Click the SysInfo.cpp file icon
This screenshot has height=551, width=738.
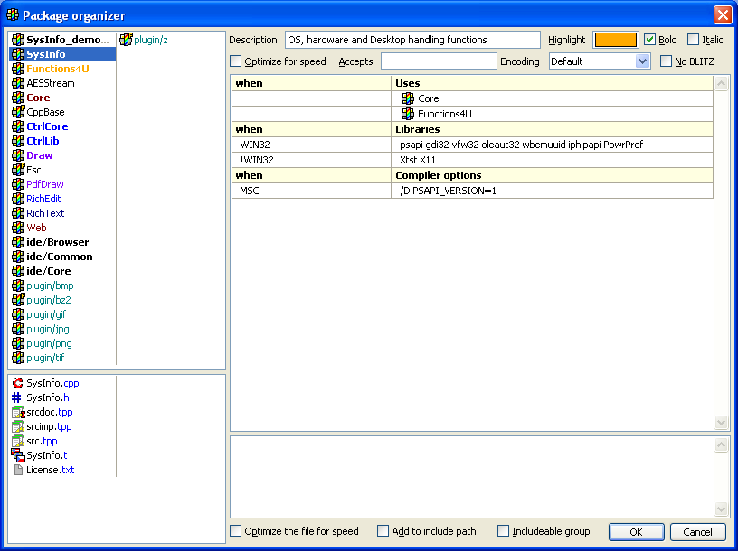17,383
